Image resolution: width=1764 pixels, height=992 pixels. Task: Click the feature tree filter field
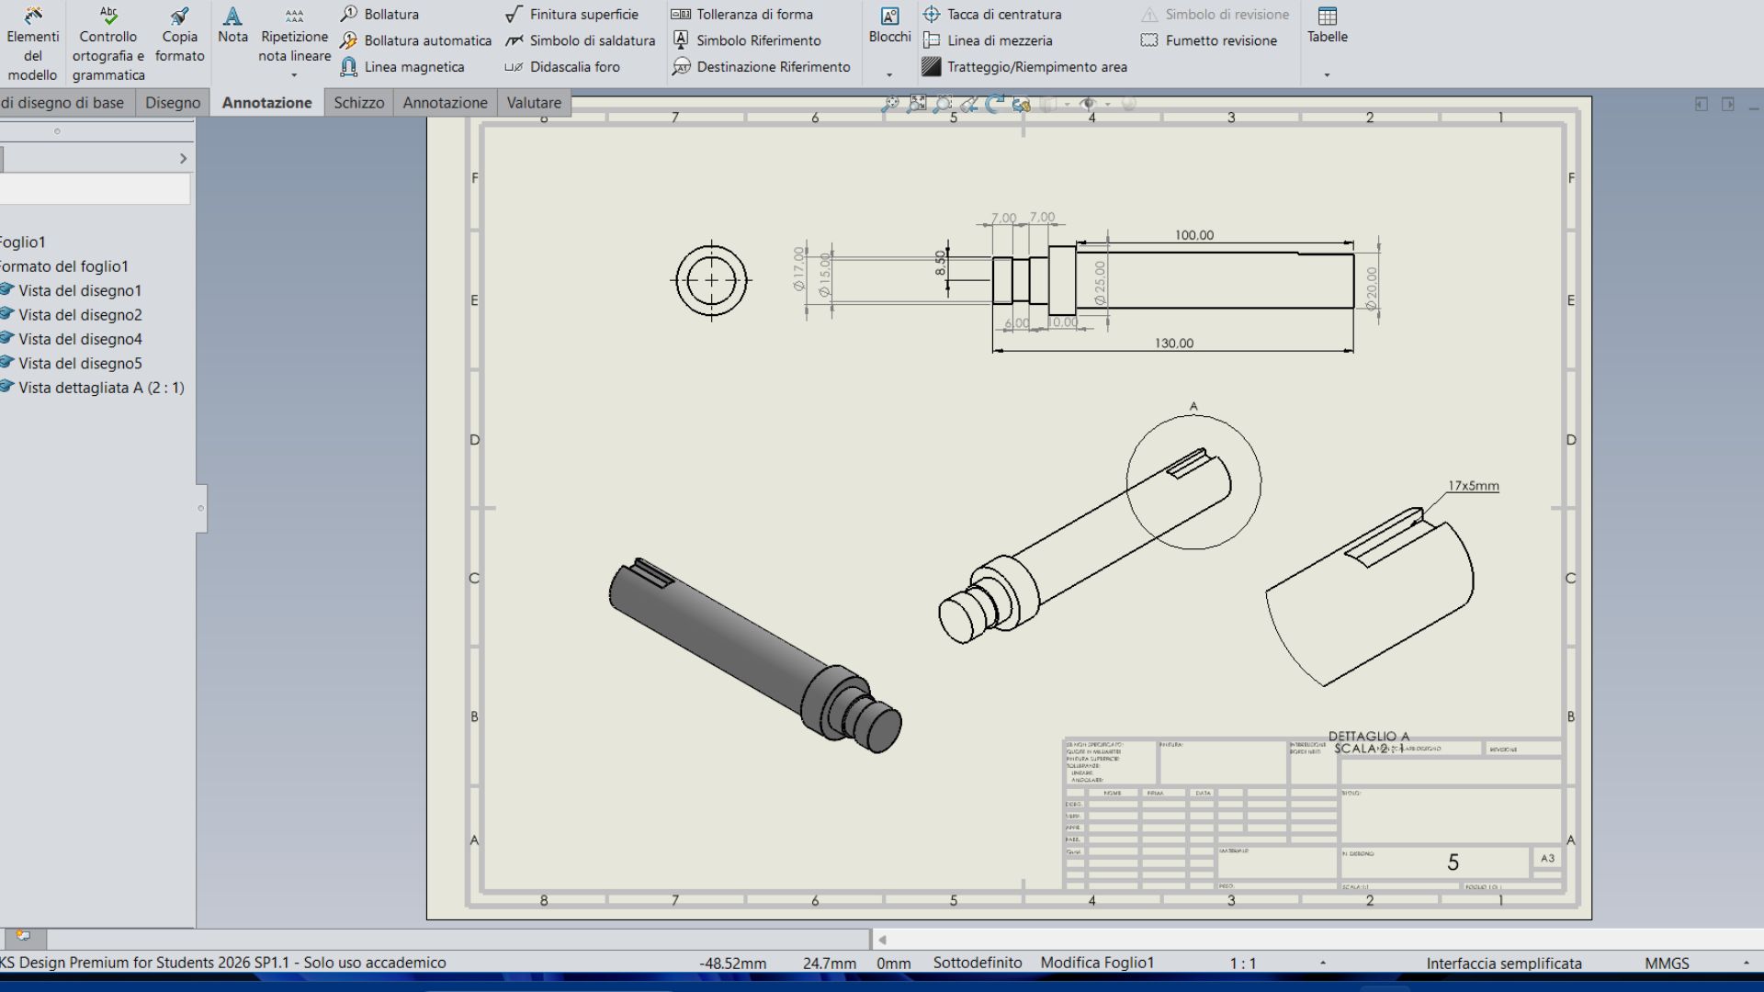click(x=95, y=189)
